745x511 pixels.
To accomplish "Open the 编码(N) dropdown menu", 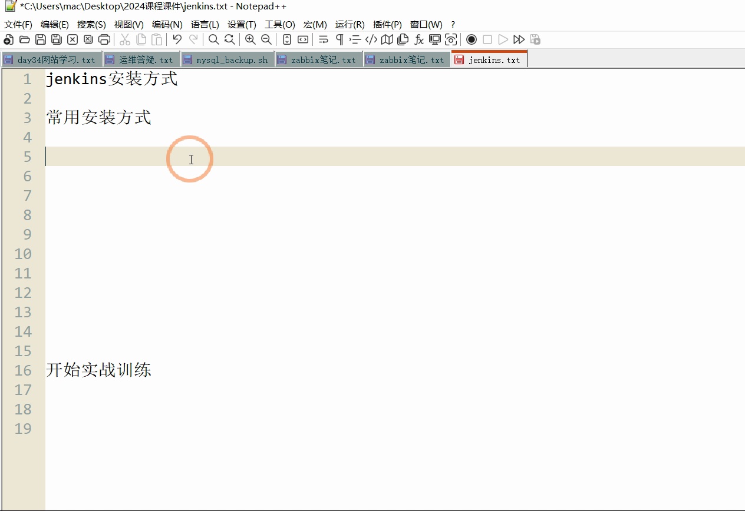I will (x=167, y=24).
